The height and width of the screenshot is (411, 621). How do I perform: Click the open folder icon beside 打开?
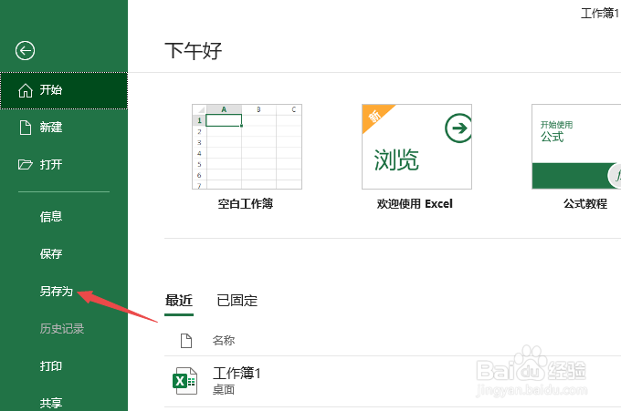[26, 164]
